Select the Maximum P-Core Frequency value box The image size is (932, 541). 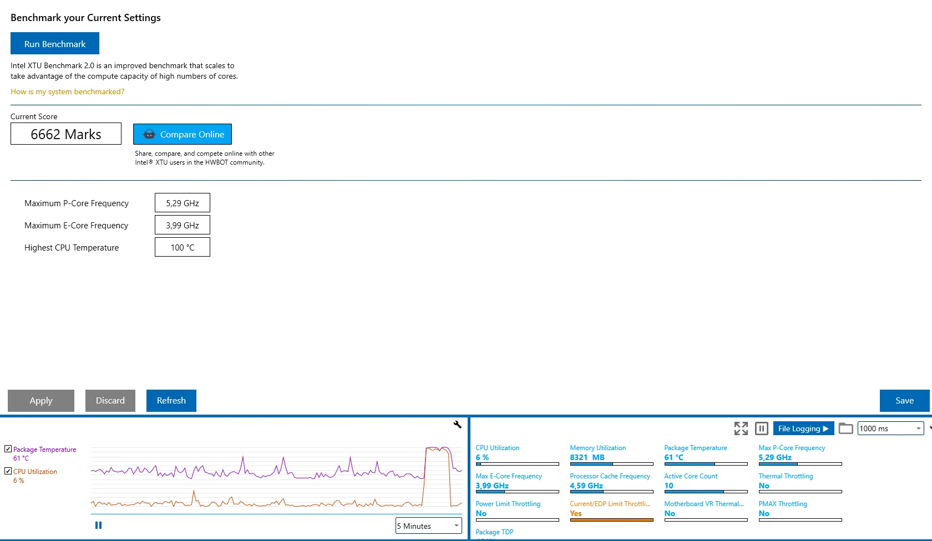(183, 203)
